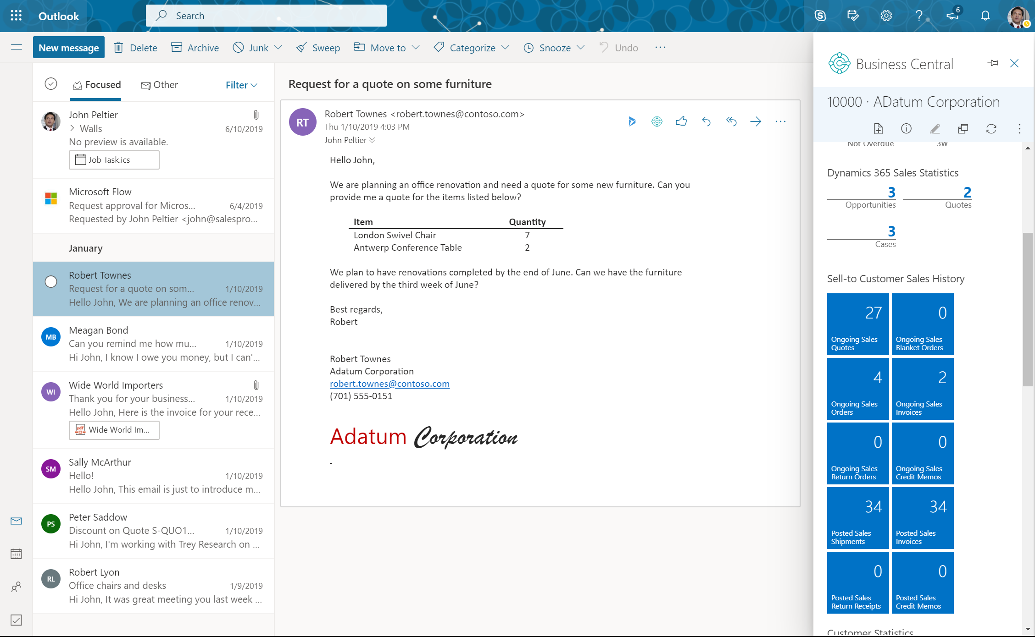
Task: Open the Dynamics 365 icon on the email
Action: [x=632, y=121]
